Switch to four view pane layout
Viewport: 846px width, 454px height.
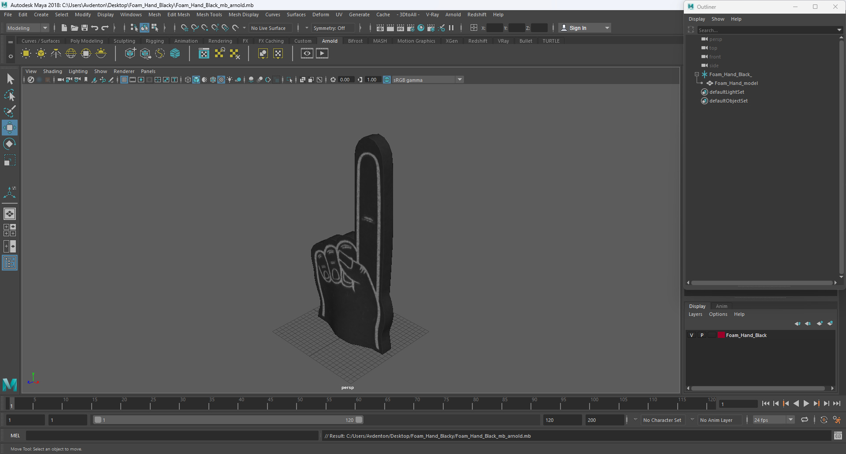click(x=10, y=230)
